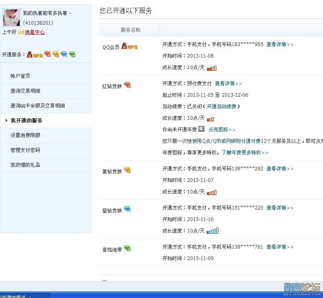The image size is (323, 298).
Task: Click the blue diamond icon in sidebar services
Action: (x=64, y=54)
